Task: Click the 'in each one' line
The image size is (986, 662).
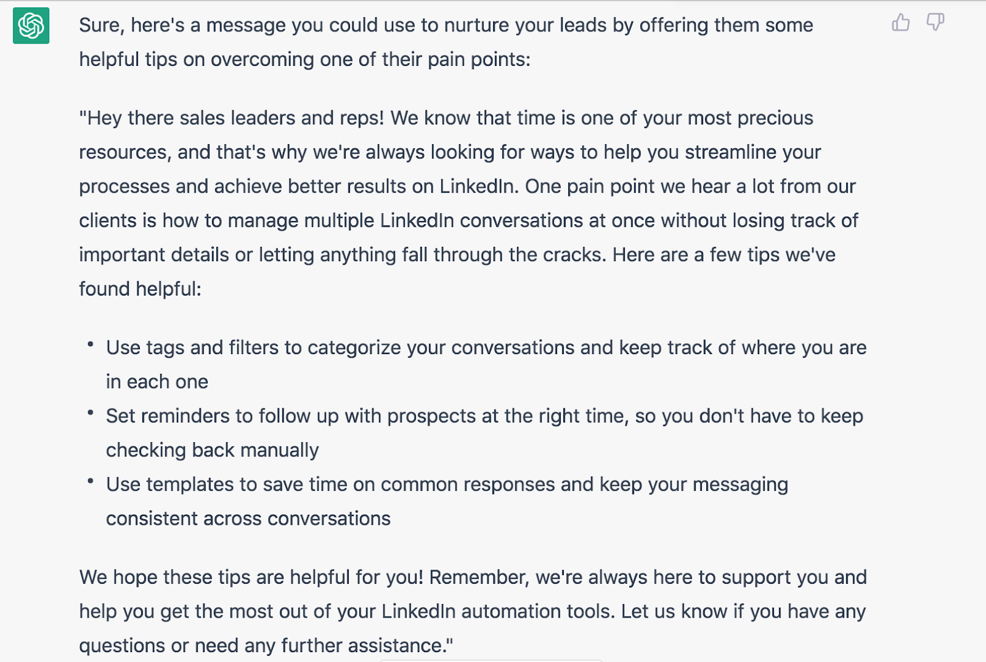Action: point(157,382)
